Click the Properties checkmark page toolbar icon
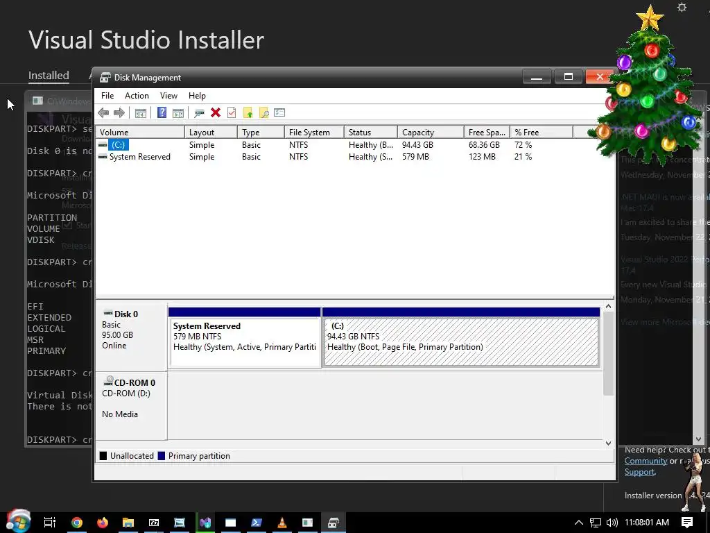Image resolution: width=710 pixels, height=533 pixels. [x=232, y=112]
